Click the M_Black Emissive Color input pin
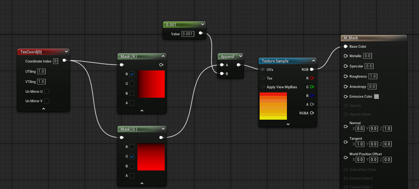The width and height of the screenshot is (419, 189). tap(345, 97)
